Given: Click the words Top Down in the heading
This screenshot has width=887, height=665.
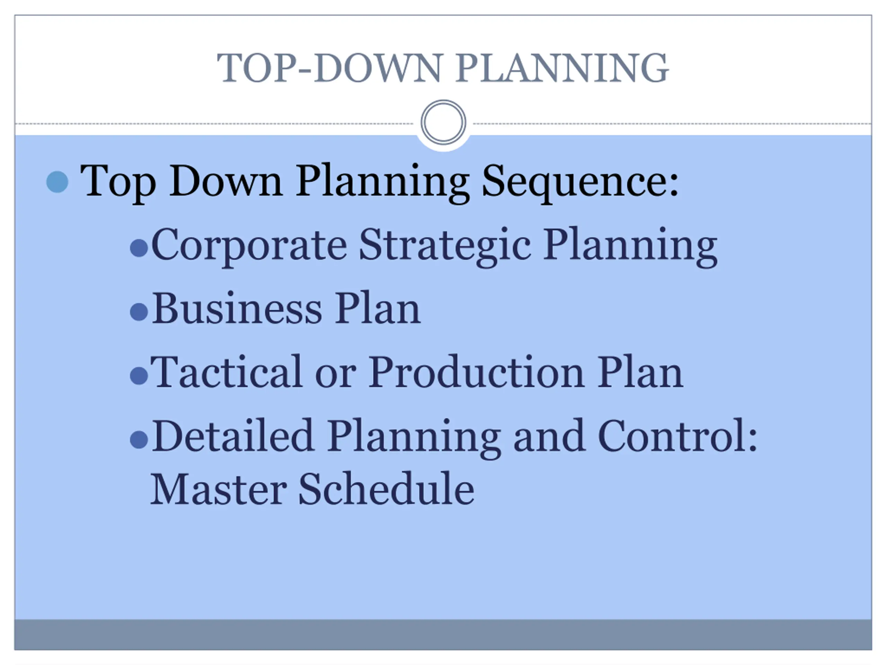Looking at the screenshot, I should point(181,181).
